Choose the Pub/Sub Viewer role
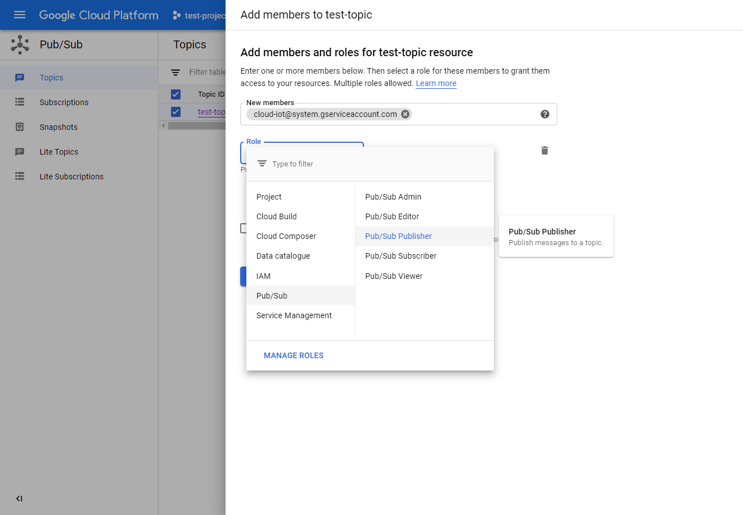Viewport: 743px width, 515px height. (x=425, y=276)
